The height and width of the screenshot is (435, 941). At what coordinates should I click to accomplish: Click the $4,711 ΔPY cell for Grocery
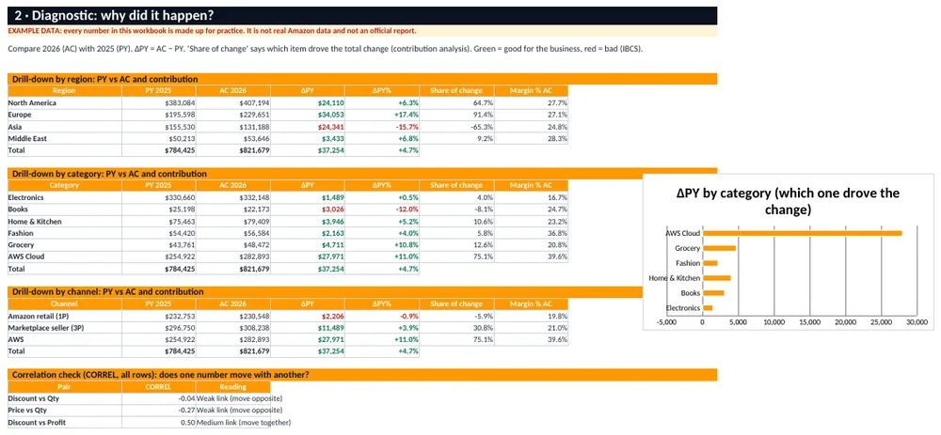tap(308, 245)
